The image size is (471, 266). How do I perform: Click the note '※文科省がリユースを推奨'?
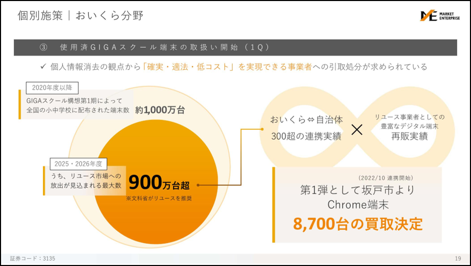point(159,199)
